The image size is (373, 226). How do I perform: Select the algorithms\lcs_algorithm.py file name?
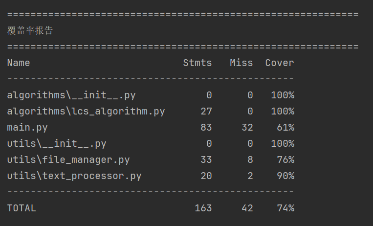pyautogui.click(x=86, y=111)
